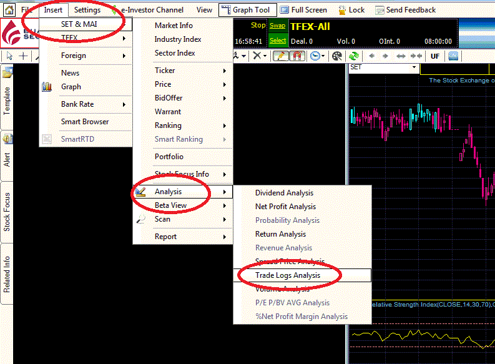Image resolution: width=495 pixels, height=364 pixels.
Task: Choose Trade Logs Analysis
Action: pos(302,275)
